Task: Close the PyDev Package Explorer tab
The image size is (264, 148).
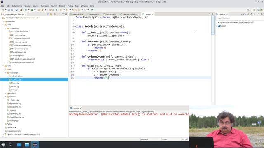Action: point(26,14)
